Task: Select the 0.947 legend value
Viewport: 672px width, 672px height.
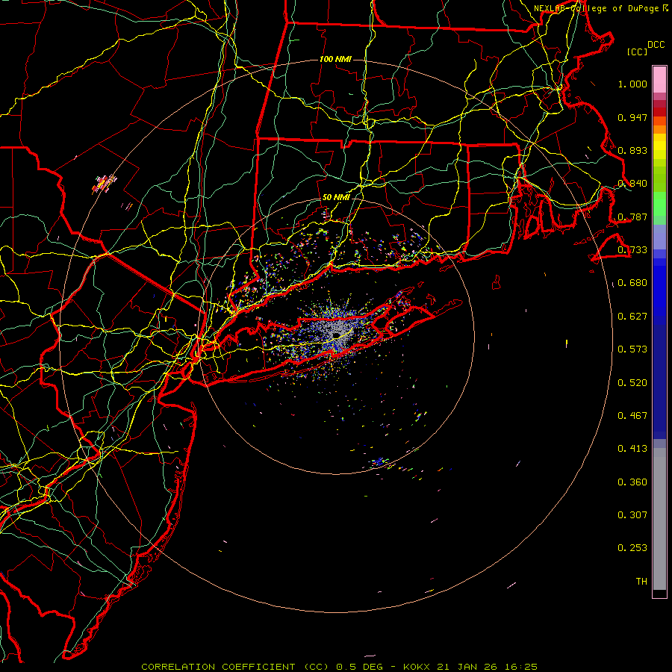Action: tap(632, 117)
